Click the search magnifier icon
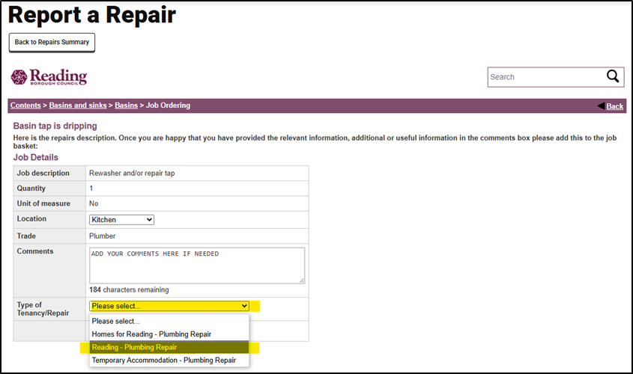Viewport: 633px width, 374px height. coord(613,76)
